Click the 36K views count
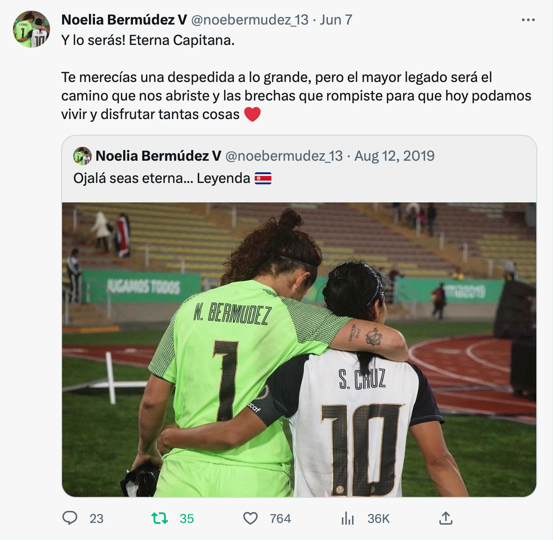This screenshot has height=540, width=553. [378, 519]
